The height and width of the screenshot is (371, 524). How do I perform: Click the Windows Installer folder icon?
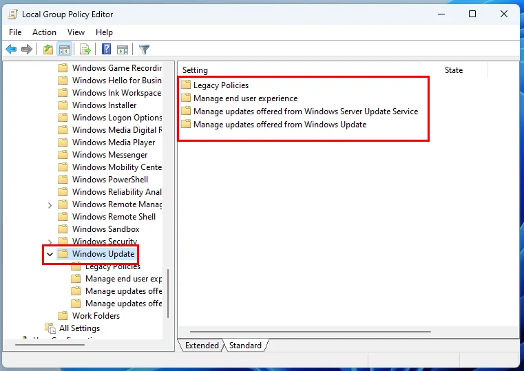coord(63,105)
